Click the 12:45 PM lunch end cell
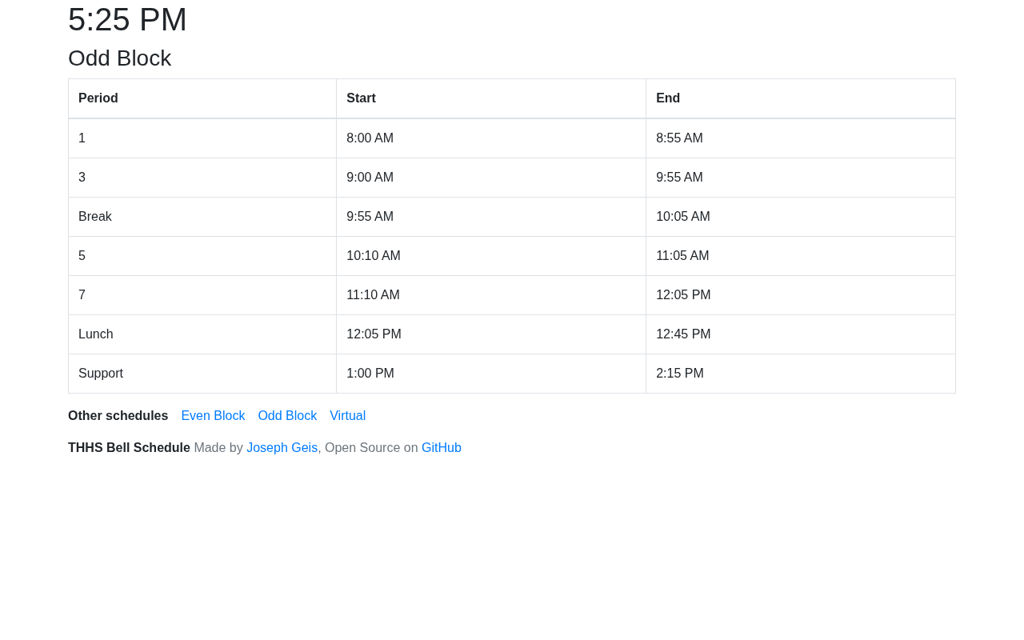 [x=683, y=334]
